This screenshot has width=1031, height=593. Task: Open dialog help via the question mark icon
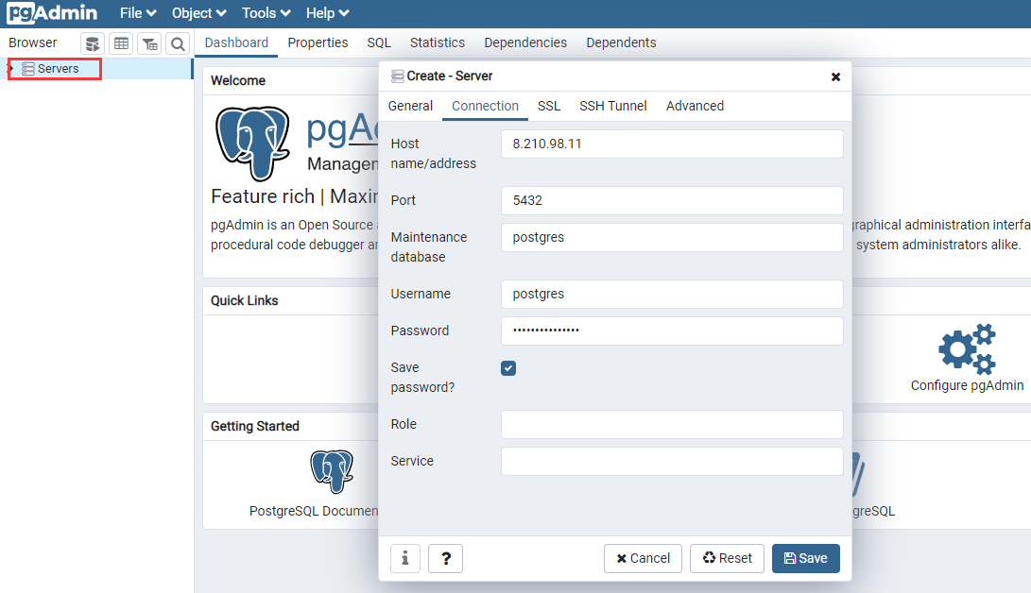point(445,558)
